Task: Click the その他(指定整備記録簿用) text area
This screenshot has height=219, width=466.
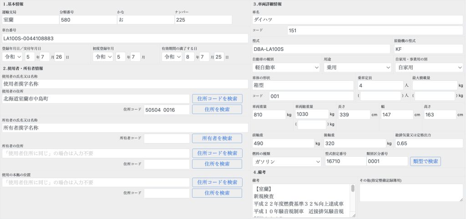Action: [x=411, y=193]
